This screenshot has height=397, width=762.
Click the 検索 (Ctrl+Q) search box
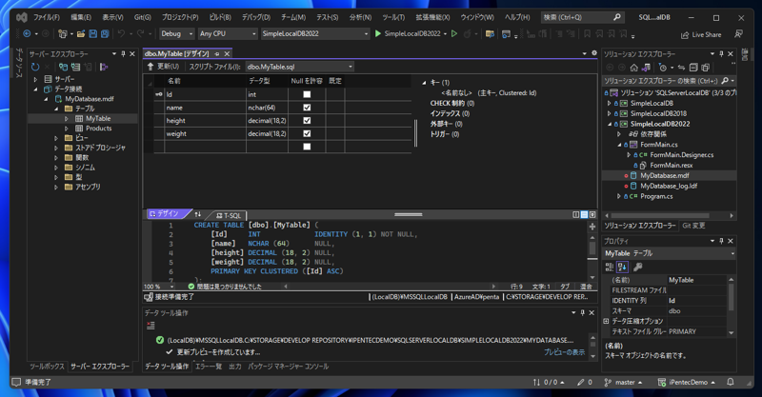coord(582,17)
